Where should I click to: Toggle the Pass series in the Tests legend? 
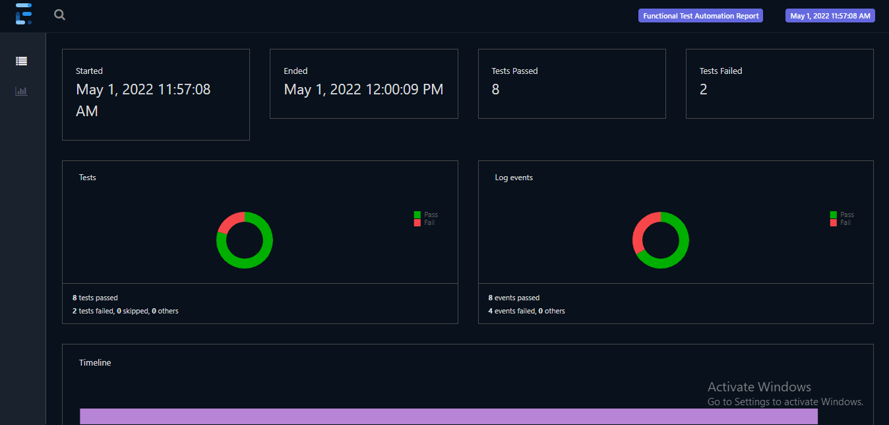coord(427,214)
